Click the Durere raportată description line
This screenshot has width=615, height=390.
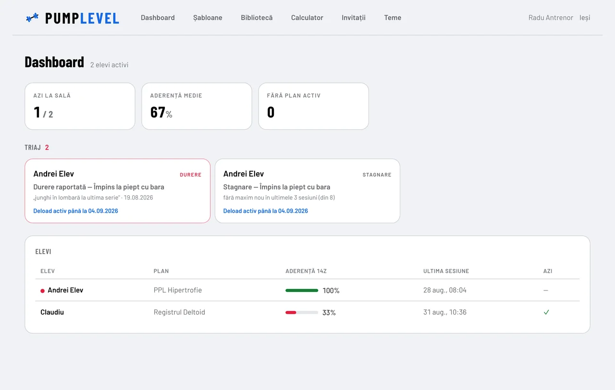click(98, 187)
